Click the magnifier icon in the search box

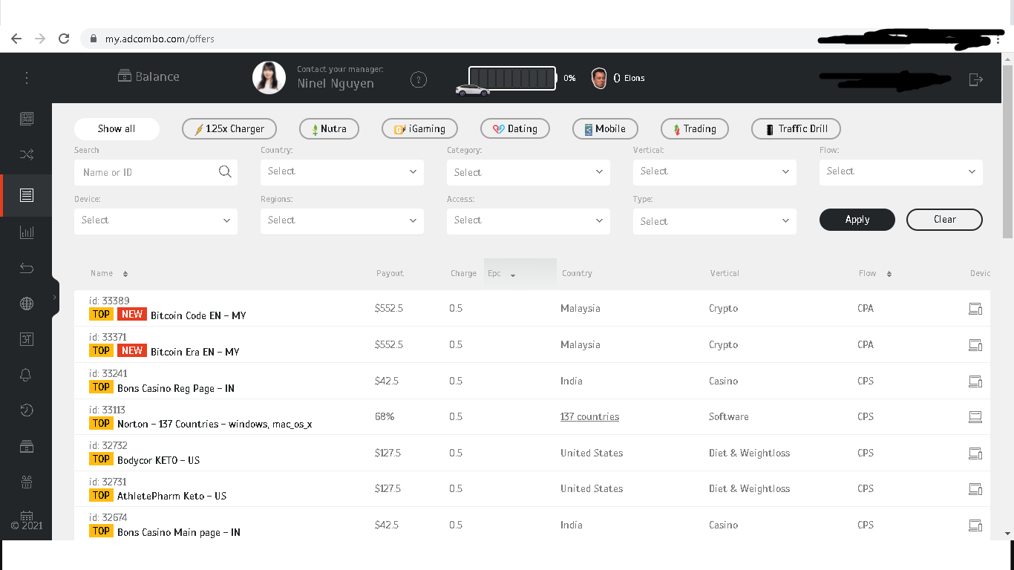tap(225, 172)
